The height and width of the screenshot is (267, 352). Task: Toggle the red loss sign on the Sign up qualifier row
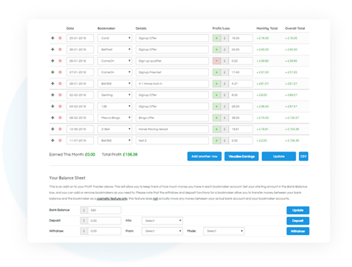click(216, 61)
